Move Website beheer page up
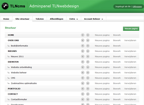 (x=88, y=73)
